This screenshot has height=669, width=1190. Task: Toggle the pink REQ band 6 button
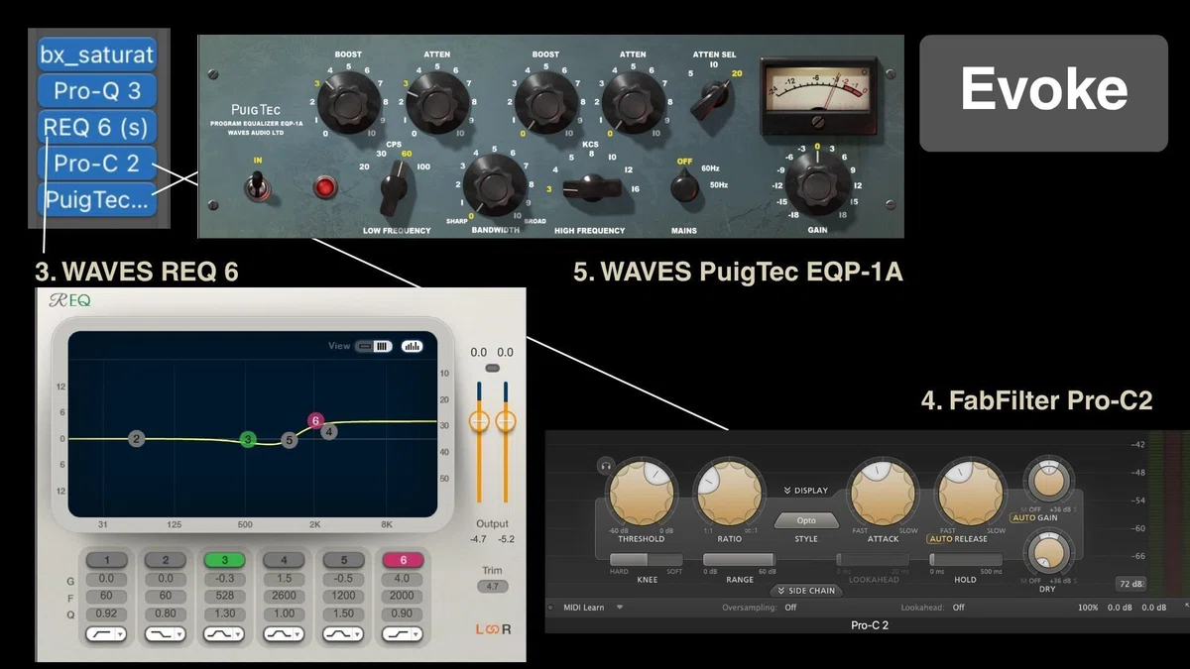(404, 560)
